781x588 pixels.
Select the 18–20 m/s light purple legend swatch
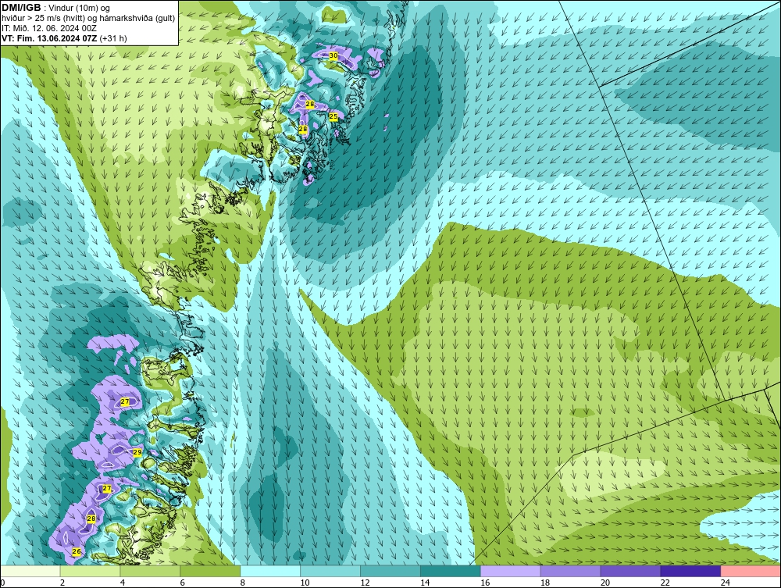[x=570, y=571]
